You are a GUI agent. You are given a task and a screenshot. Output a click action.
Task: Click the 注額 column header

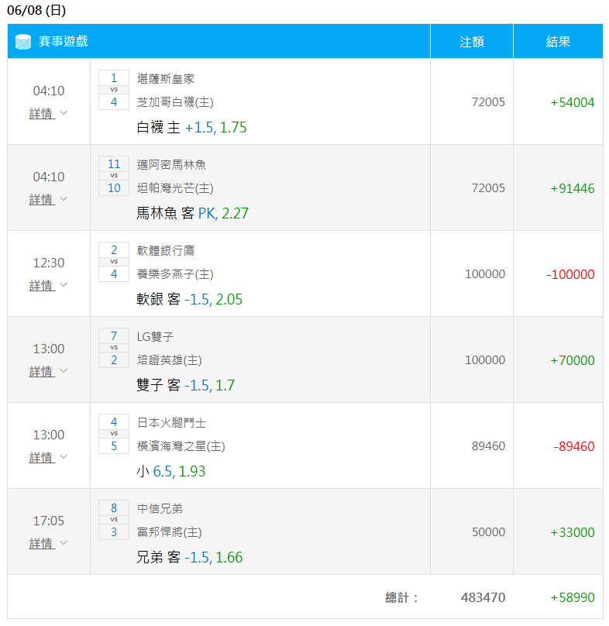click(x=472, y=42)
